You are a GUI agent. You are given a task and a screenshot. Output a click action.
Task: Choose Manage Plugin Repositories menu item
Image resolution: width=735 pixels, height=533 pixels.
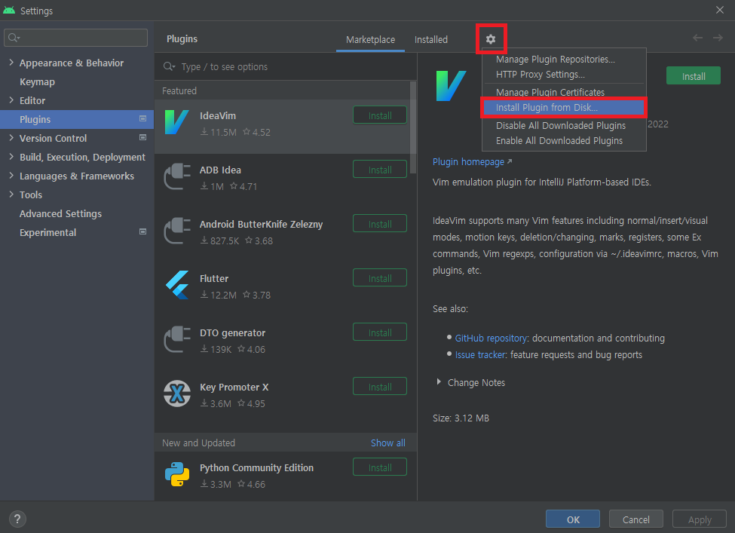(564, 59)
